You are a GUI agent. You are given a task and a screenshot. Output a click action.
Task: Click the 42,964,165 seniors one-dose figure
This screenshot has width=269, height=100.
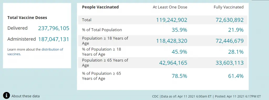(173, 63)
